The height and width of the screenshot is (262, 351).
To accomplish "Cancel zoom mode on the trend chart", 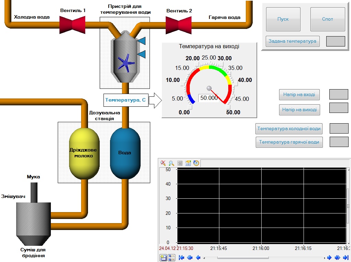I will tap(163, 163).
